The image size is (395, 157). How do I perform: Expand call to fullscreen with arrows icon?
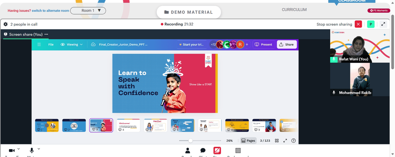pos(383,24)
